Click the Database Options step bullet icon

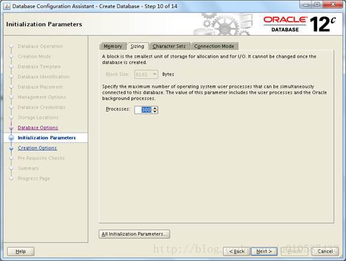11,128
